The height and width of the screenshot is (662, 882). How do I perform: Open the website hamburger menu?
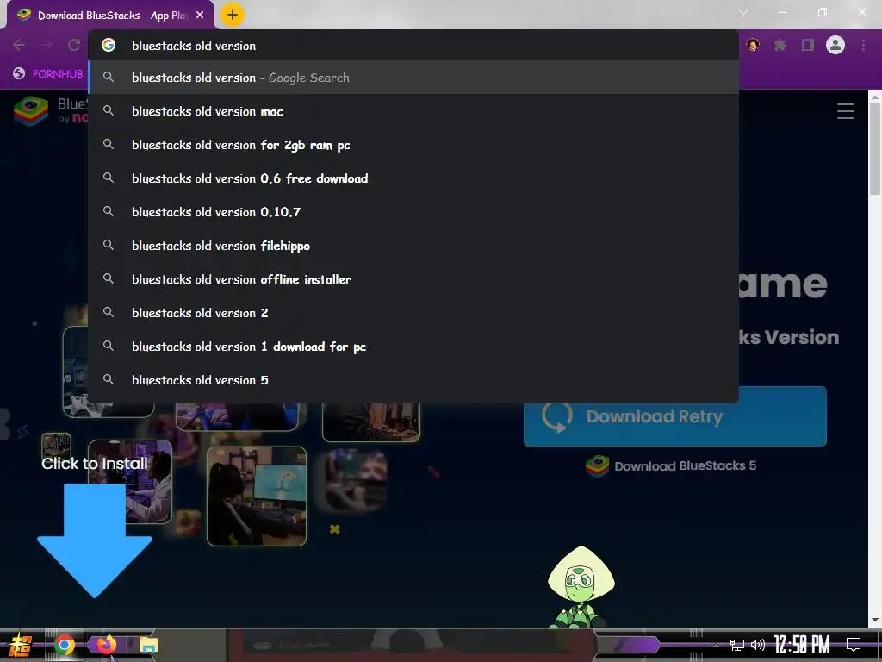(x=846, y=111)
